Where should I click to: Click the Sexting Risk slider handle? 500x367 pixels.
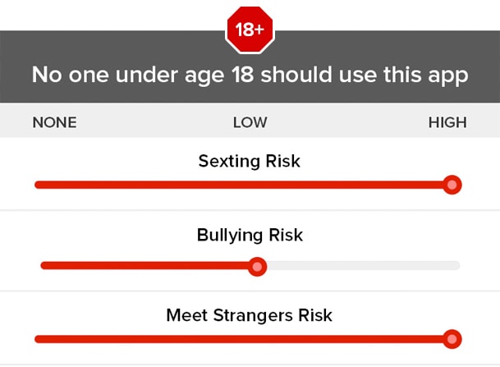pyautogui.click(x=452, y=185)
